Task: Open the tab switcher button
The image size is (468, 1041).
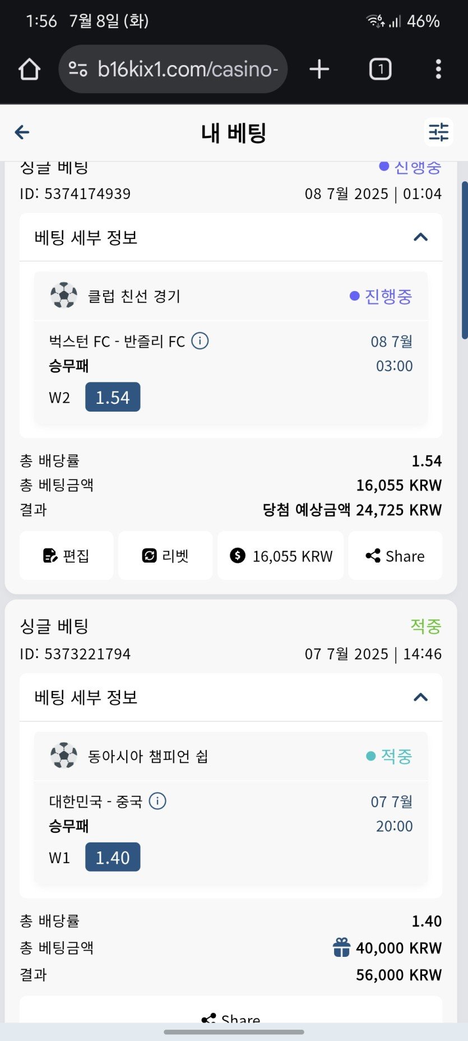Action: (380, 70)
